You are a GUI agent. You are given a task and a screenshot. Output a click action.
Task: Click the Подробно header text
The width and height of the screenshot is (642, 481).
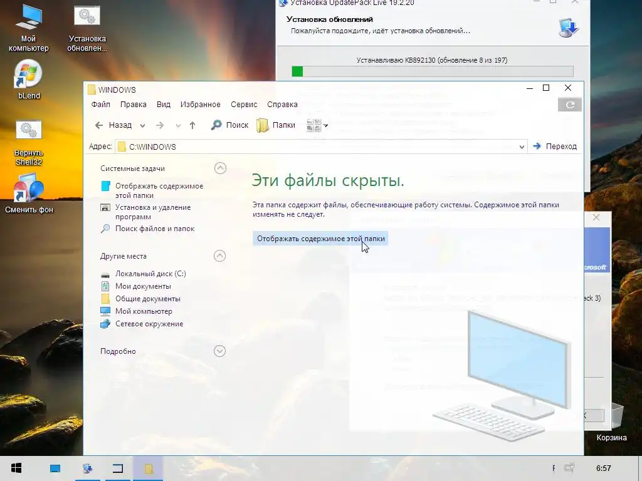(x=118, y=351)
